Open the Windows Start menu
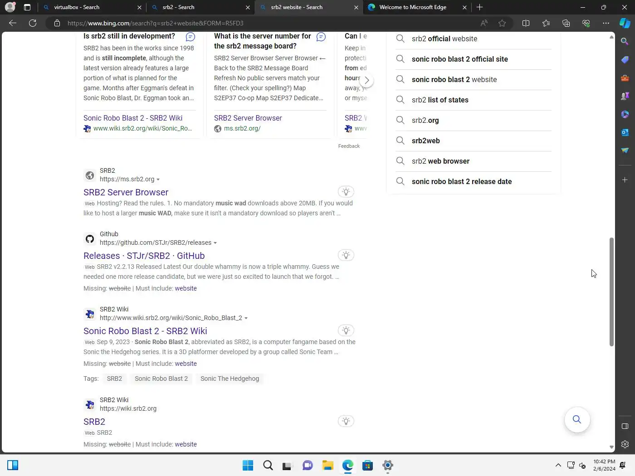The image size is (635, 476). pyautogui.click(x=248, y=465)
